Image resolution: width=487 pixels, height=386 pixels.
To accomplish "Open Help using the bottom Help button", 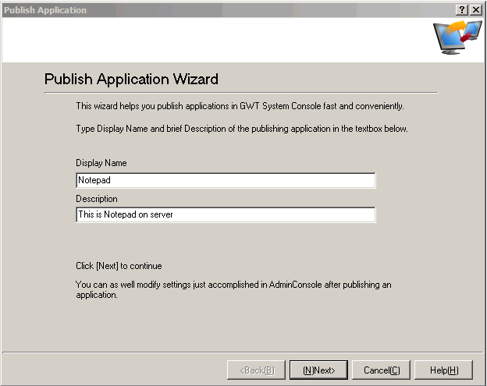I will pos(443,370).
